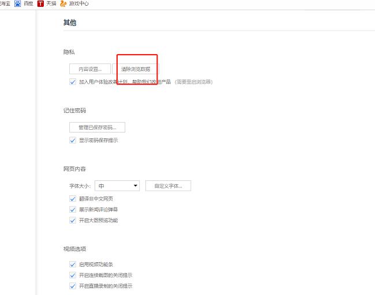Toggle 展示新闻评论弹幕 checkbox
This screenshot has height=295, width=375.
coord(73,210)
